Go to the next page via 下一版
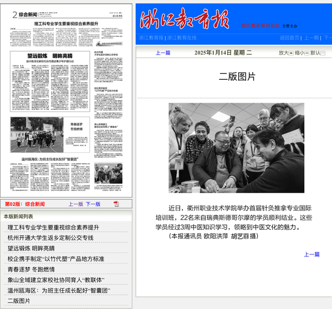The height and width of the screenshot is (309, 332). coord(93,204)
